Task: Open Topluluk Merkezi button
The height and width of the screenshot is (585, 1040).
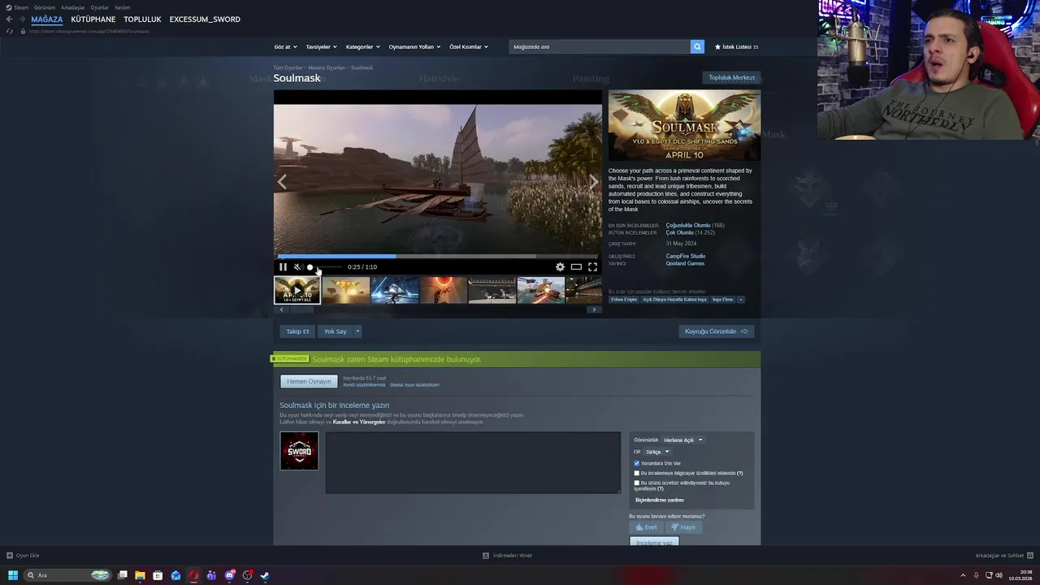Action: 731,78
